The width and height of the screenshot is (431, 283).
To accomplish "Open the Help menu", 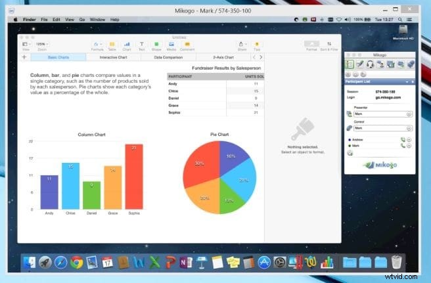I will click(x=114, y=20).
